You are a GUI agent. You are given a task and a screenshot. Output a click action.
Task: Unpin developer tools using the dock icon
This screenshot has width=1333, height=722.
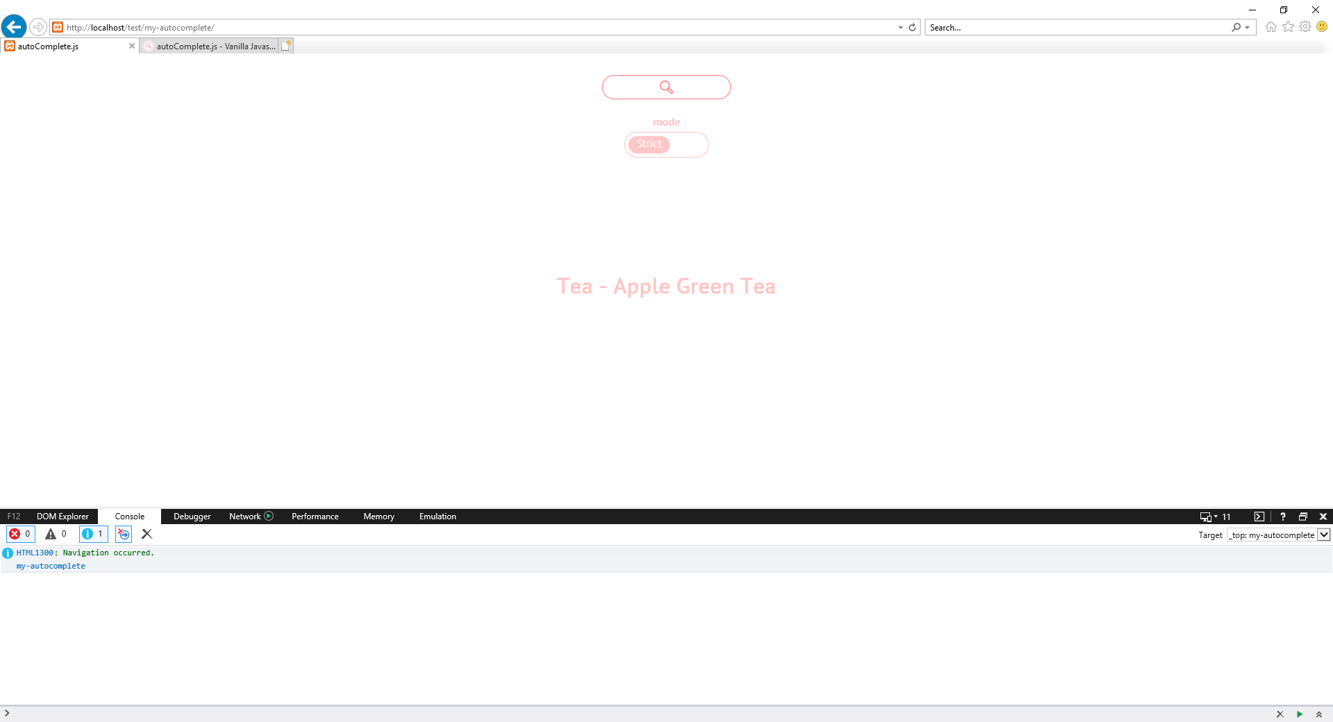point(1303,517)
